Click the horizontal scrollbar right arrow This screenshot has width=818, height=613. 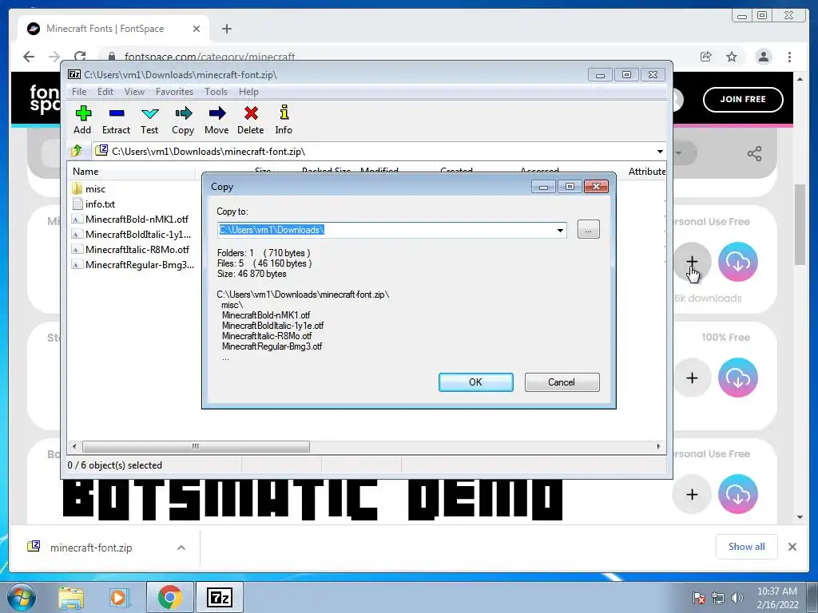coord(658,447)
